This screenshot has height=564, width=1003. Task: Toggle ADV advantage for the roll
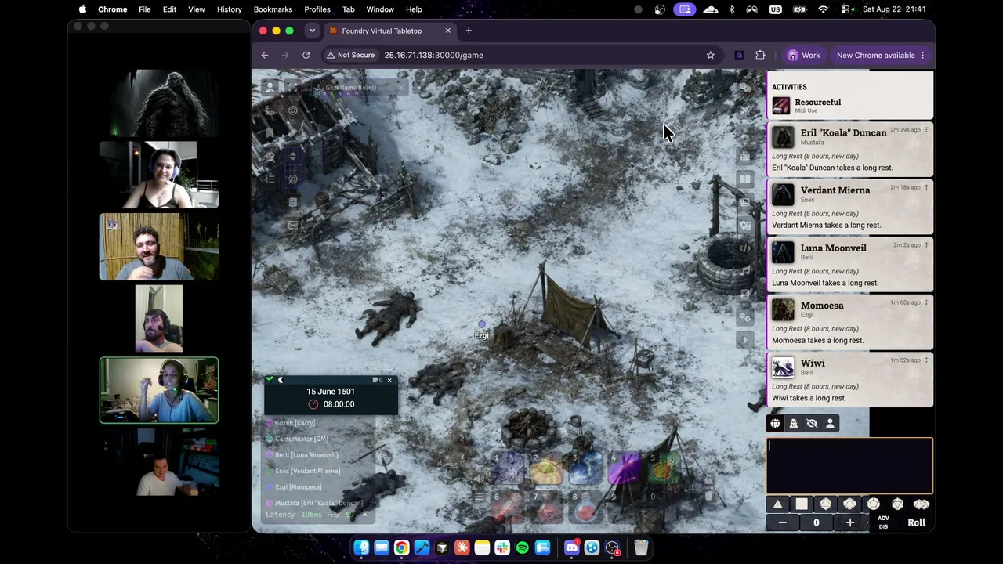coord(883,519)
